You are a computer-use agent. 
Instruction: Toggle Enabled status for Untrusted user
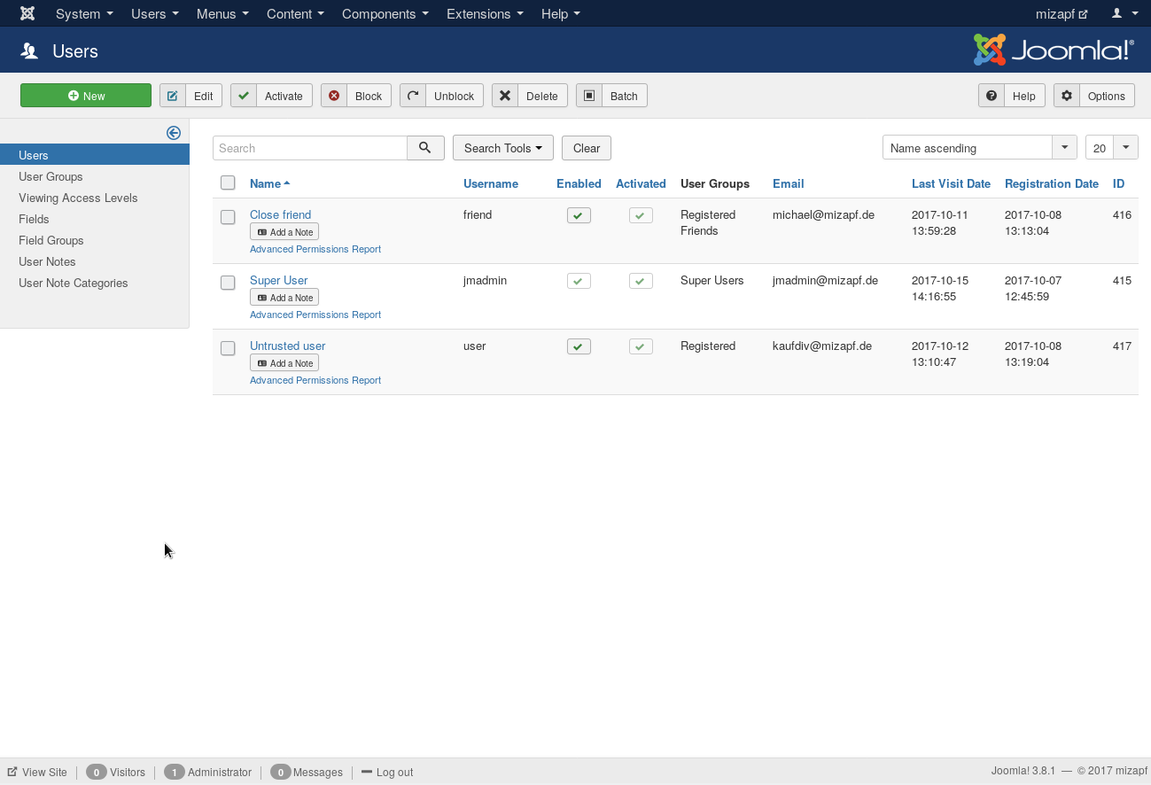(x=579, y=346)
